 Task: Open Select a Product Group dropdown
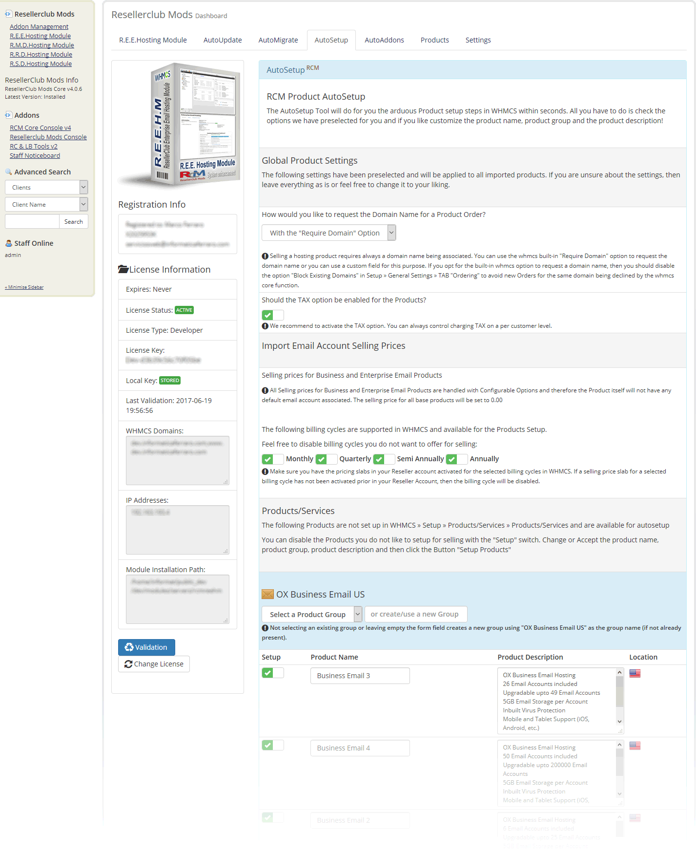point(312,614)
